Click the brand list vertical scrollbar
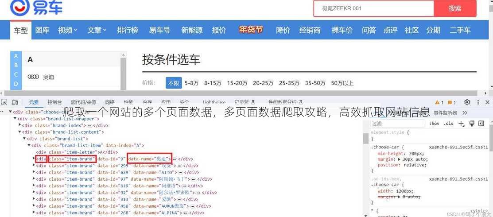The height and width of the screenshot is (217, 493). (x=123, y=73)
